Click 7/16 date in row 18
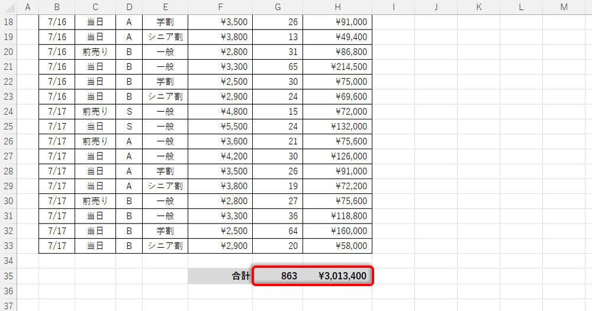The width and height of the screenshot is (592, 311). tap(57, 22)
